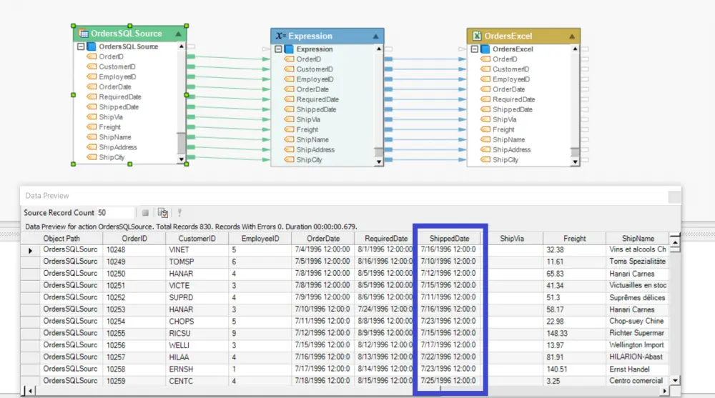Click the scroll down arrow in Expression field list
The width and height of the screenshot is (715, 398).
point(378,161)
